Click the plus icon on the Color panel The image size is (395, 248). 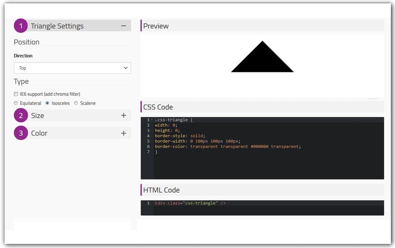(123, 133)
